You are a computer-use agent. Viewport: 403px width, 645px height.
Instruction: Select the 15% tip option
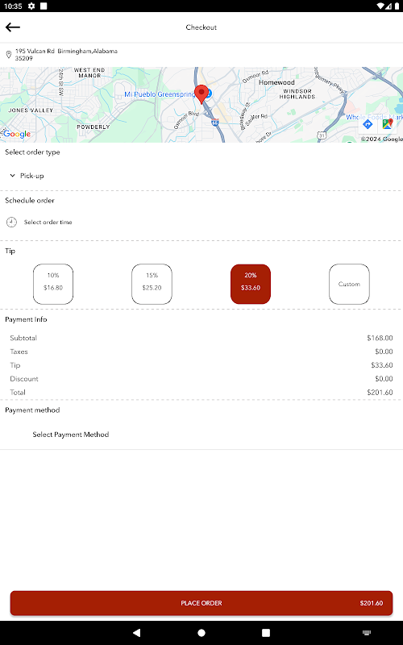coord(152,285)
